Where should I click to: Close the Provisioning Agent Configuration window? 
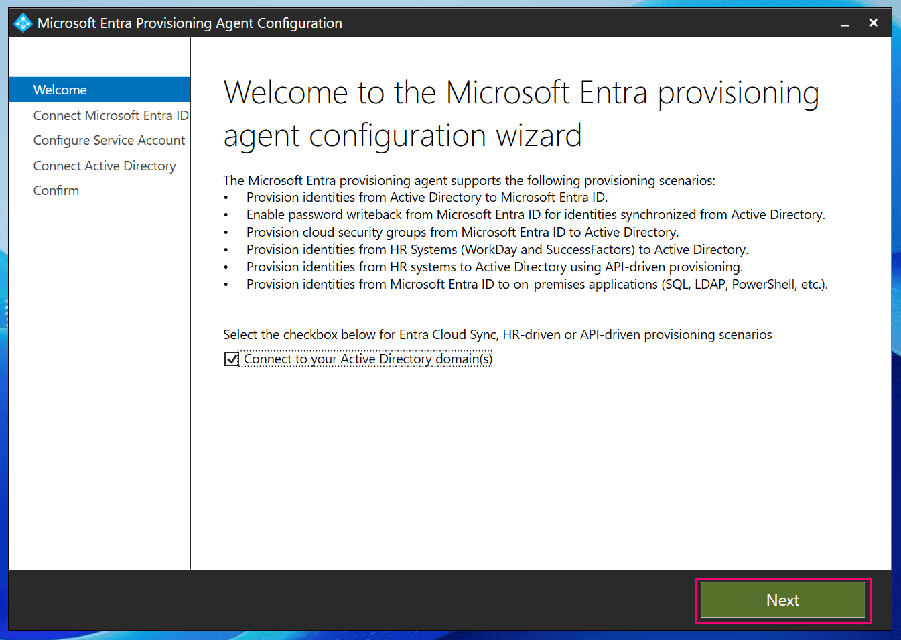(x=873, y=23)
